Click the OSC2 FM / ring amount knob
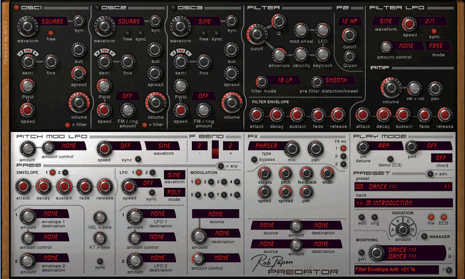This screenshot has width=465, height=279. click(127, 110)
